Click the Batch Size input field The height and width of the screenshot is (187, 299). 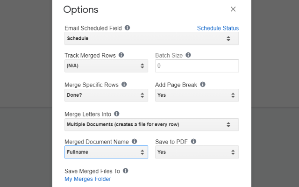(x=197, y=66)
